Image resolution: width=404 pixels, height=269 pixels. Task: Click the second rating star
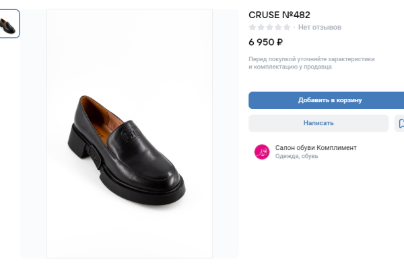(261, 28)
